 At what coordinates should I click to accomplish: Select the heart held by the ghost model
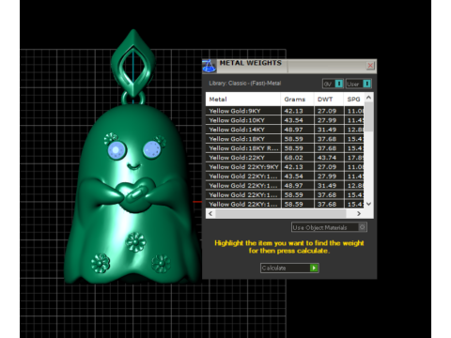pyautogui.click(x=135, y=195)
